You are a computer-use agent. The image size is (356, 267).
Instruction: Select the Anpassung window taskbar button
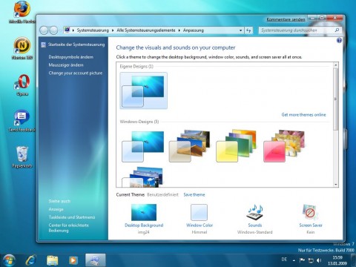(x=96, y=260)
